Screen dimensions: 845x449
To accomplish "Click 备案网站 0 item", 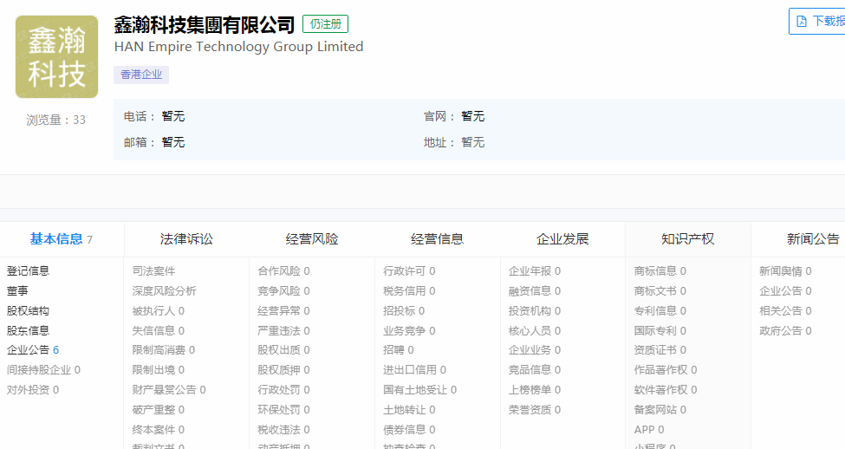I will coord(660,410).
